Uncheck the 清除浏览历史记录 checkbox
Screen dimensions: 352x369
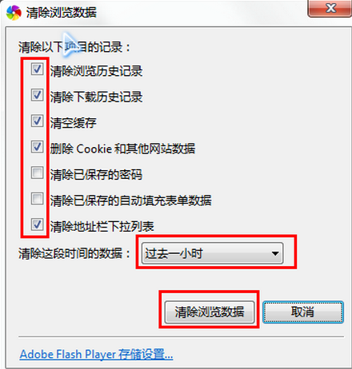[x=37, y=69]
